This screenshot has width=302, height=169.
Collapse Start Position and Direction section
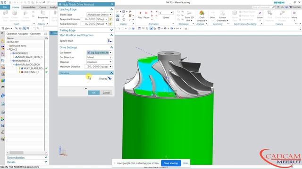(111, 35)
